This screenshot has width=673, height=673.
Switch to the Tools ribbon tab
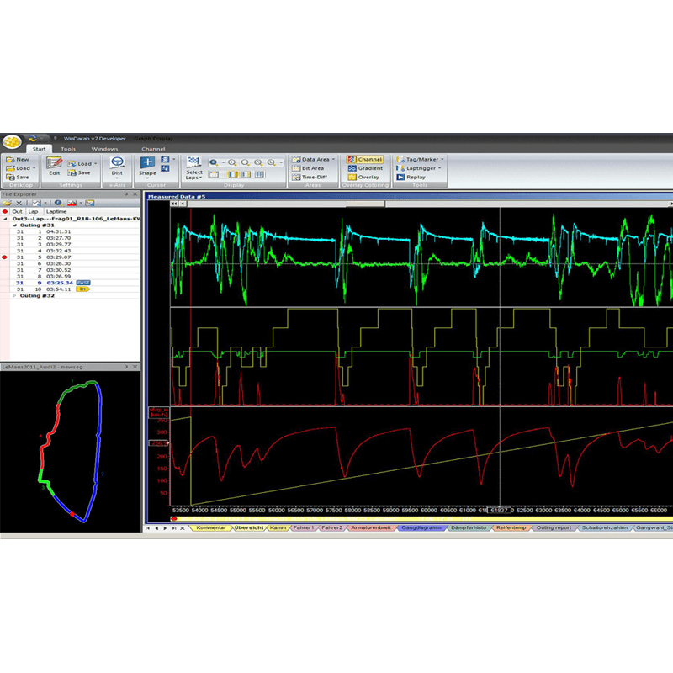click(x=68, y=149)
